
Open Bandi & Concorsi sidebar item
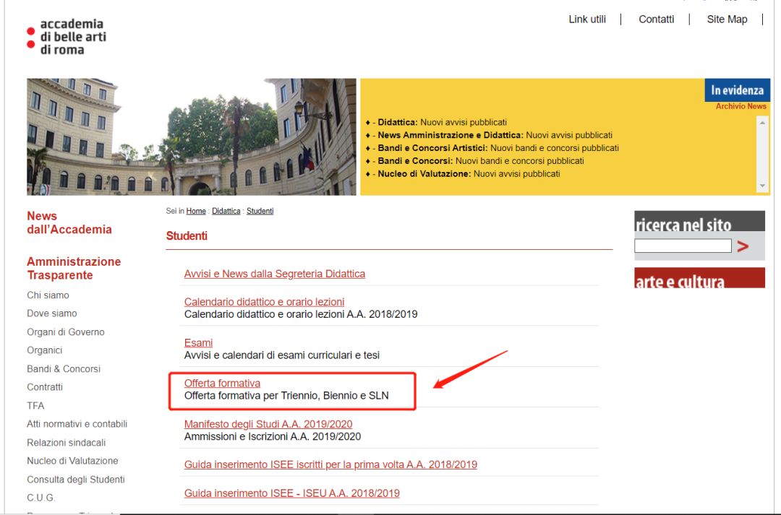64,368
